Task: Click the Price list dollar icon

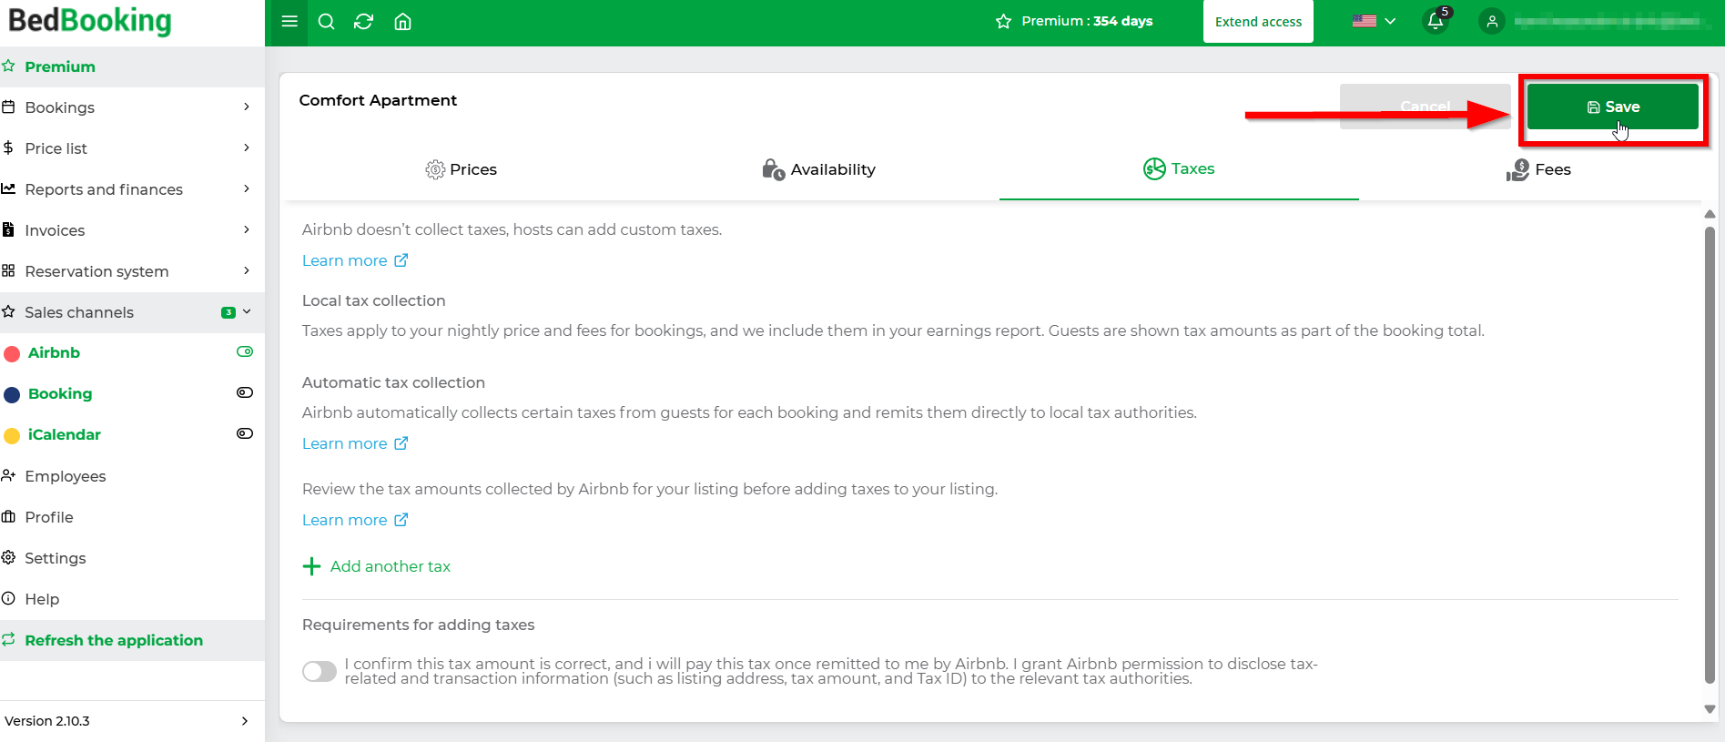Action: point(8,147)
